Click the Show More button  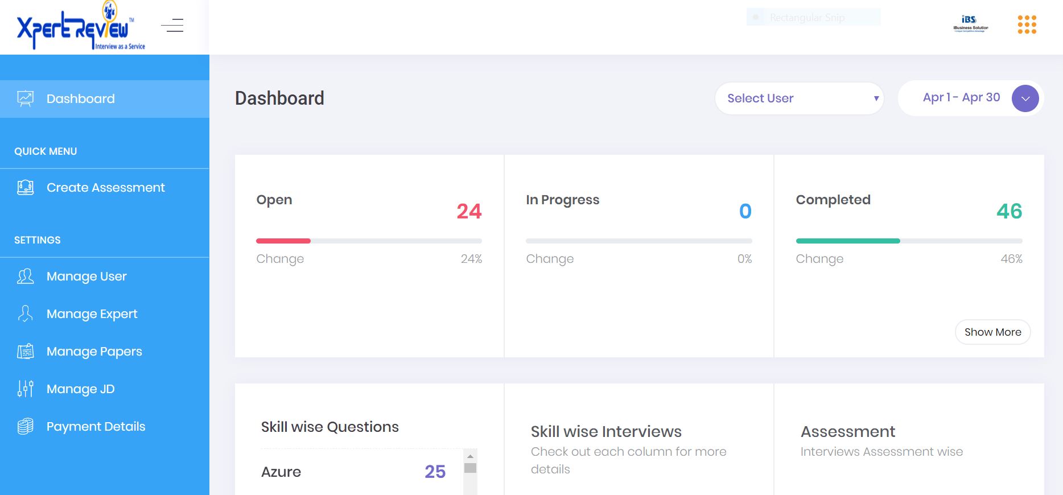click(x=992, y=332)
